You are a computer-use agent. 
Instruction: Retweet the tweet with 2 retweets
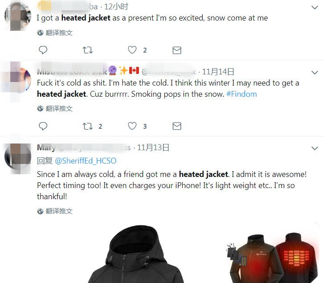[x=87, y=126]
